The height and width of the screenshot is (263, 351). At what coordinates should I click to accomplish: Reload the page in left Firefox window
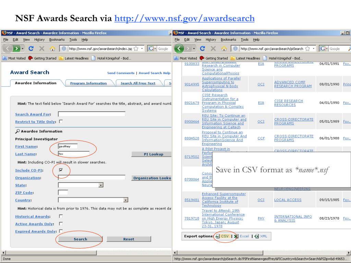click(x=31, y=49)
